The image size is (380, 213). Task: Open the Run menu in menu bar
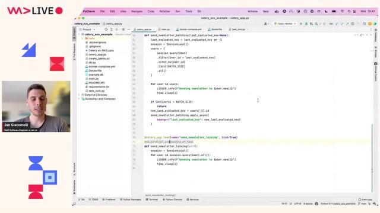click(x=178, y=11)
